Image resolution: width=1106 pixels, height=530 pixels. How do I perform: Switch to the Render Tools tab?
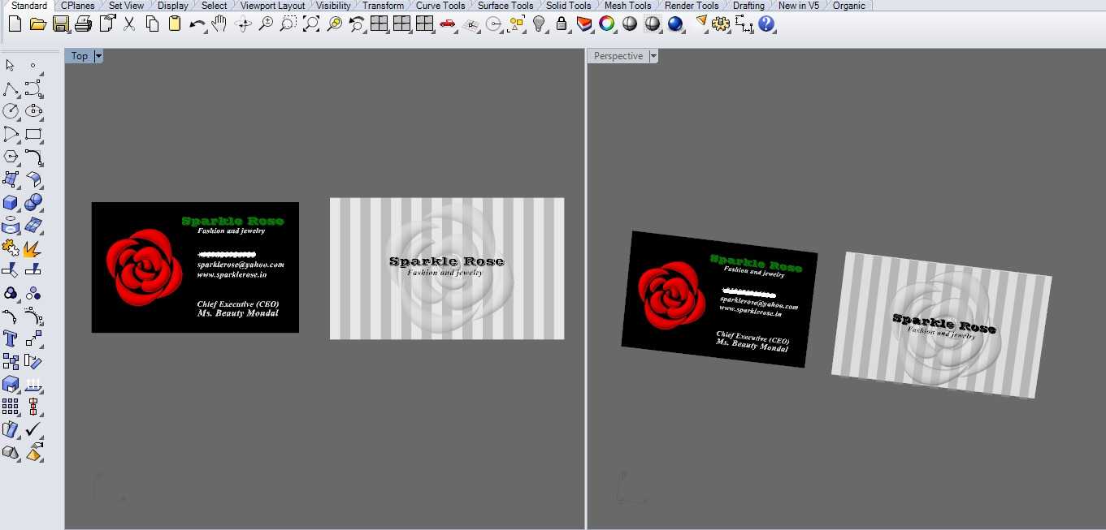tap(692, 6)
